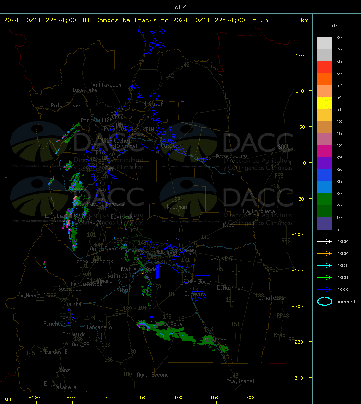Select the green VBCU arrow icon
Viewport: 361px width, 404px height.
[x=325, y=277]
